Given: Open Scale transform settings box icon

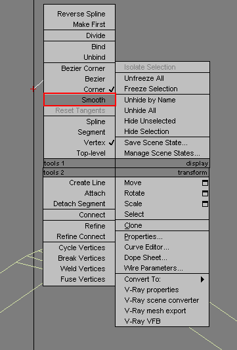Looking at the screenshot, I should 205,204.
